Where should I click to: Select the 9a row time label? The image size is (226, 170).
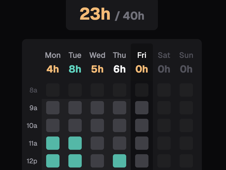tap(33, 108)
